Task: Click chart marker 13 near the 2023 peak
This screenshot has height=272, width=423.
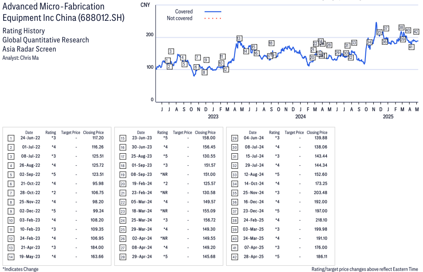Action: 239,38
